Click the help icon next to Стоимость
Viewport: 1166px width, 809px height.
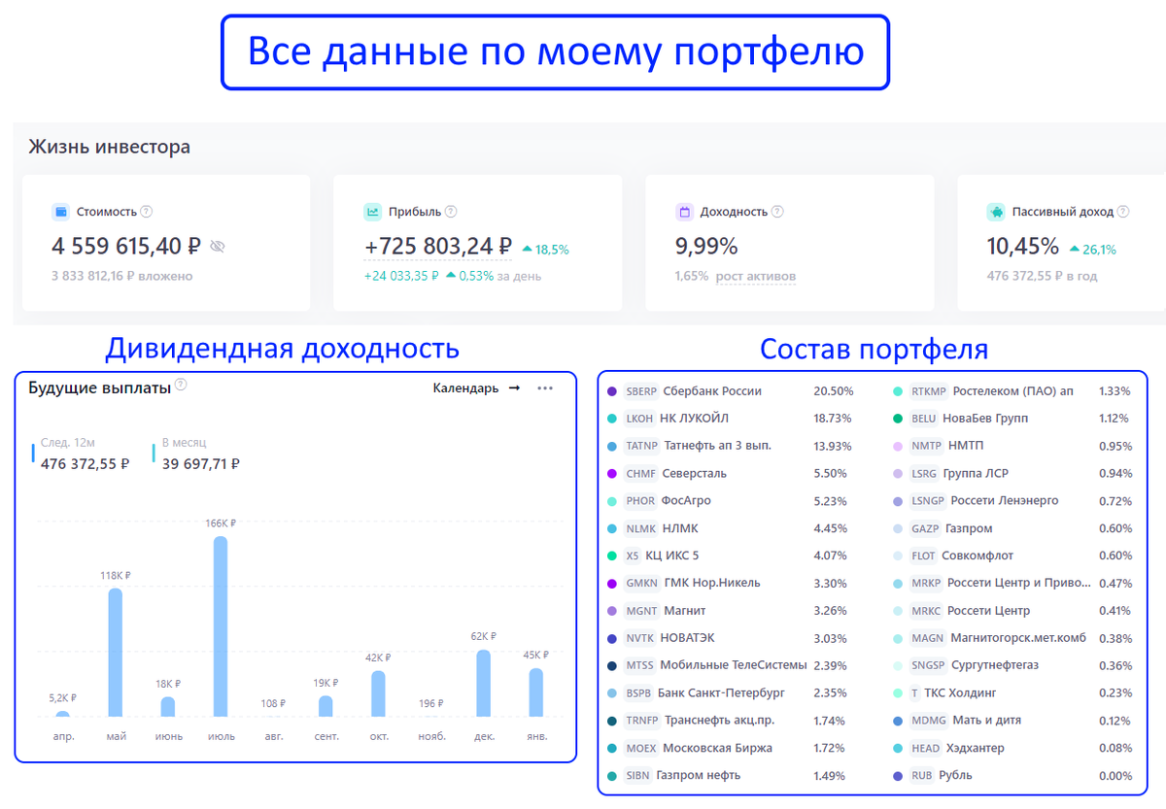[x=147, y=212]
